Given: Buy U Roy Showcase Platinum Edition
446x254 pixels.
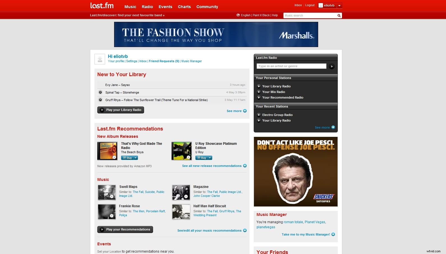Looking at the screenshot, I should click(202, 158).
